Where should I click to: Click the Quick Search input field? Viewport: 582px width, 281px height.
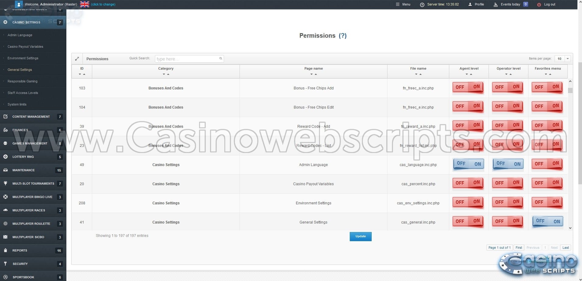[x=189, y=59]
